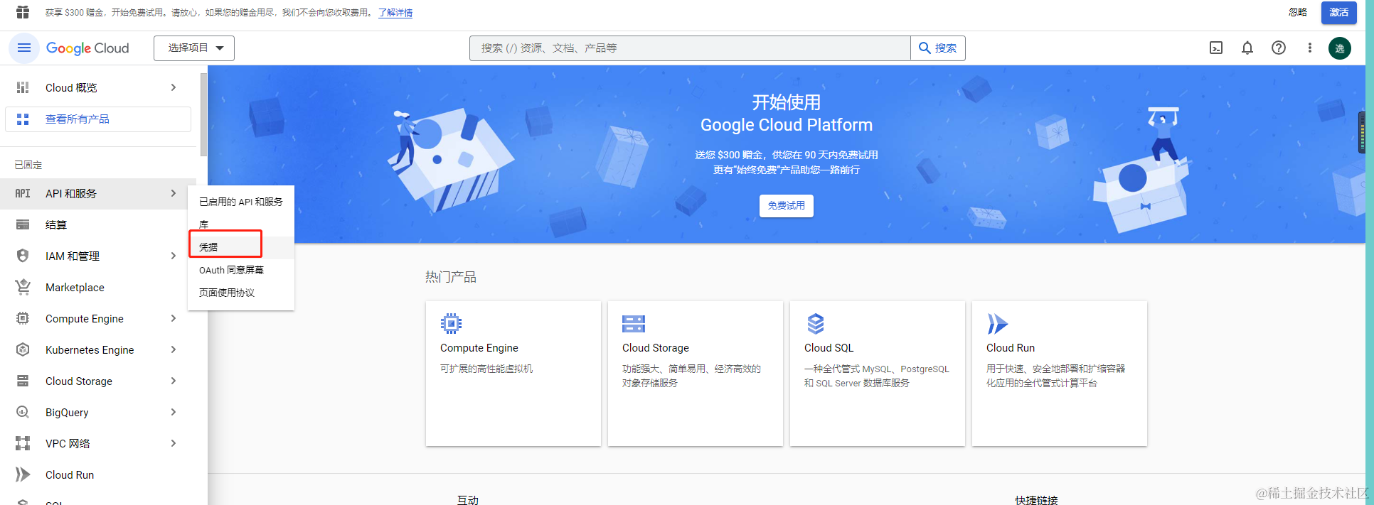Click the Cloud Storage sidebar icon
Image resolution: width=1374 pixels, height=505 pixels.
(x=23, y=381)
